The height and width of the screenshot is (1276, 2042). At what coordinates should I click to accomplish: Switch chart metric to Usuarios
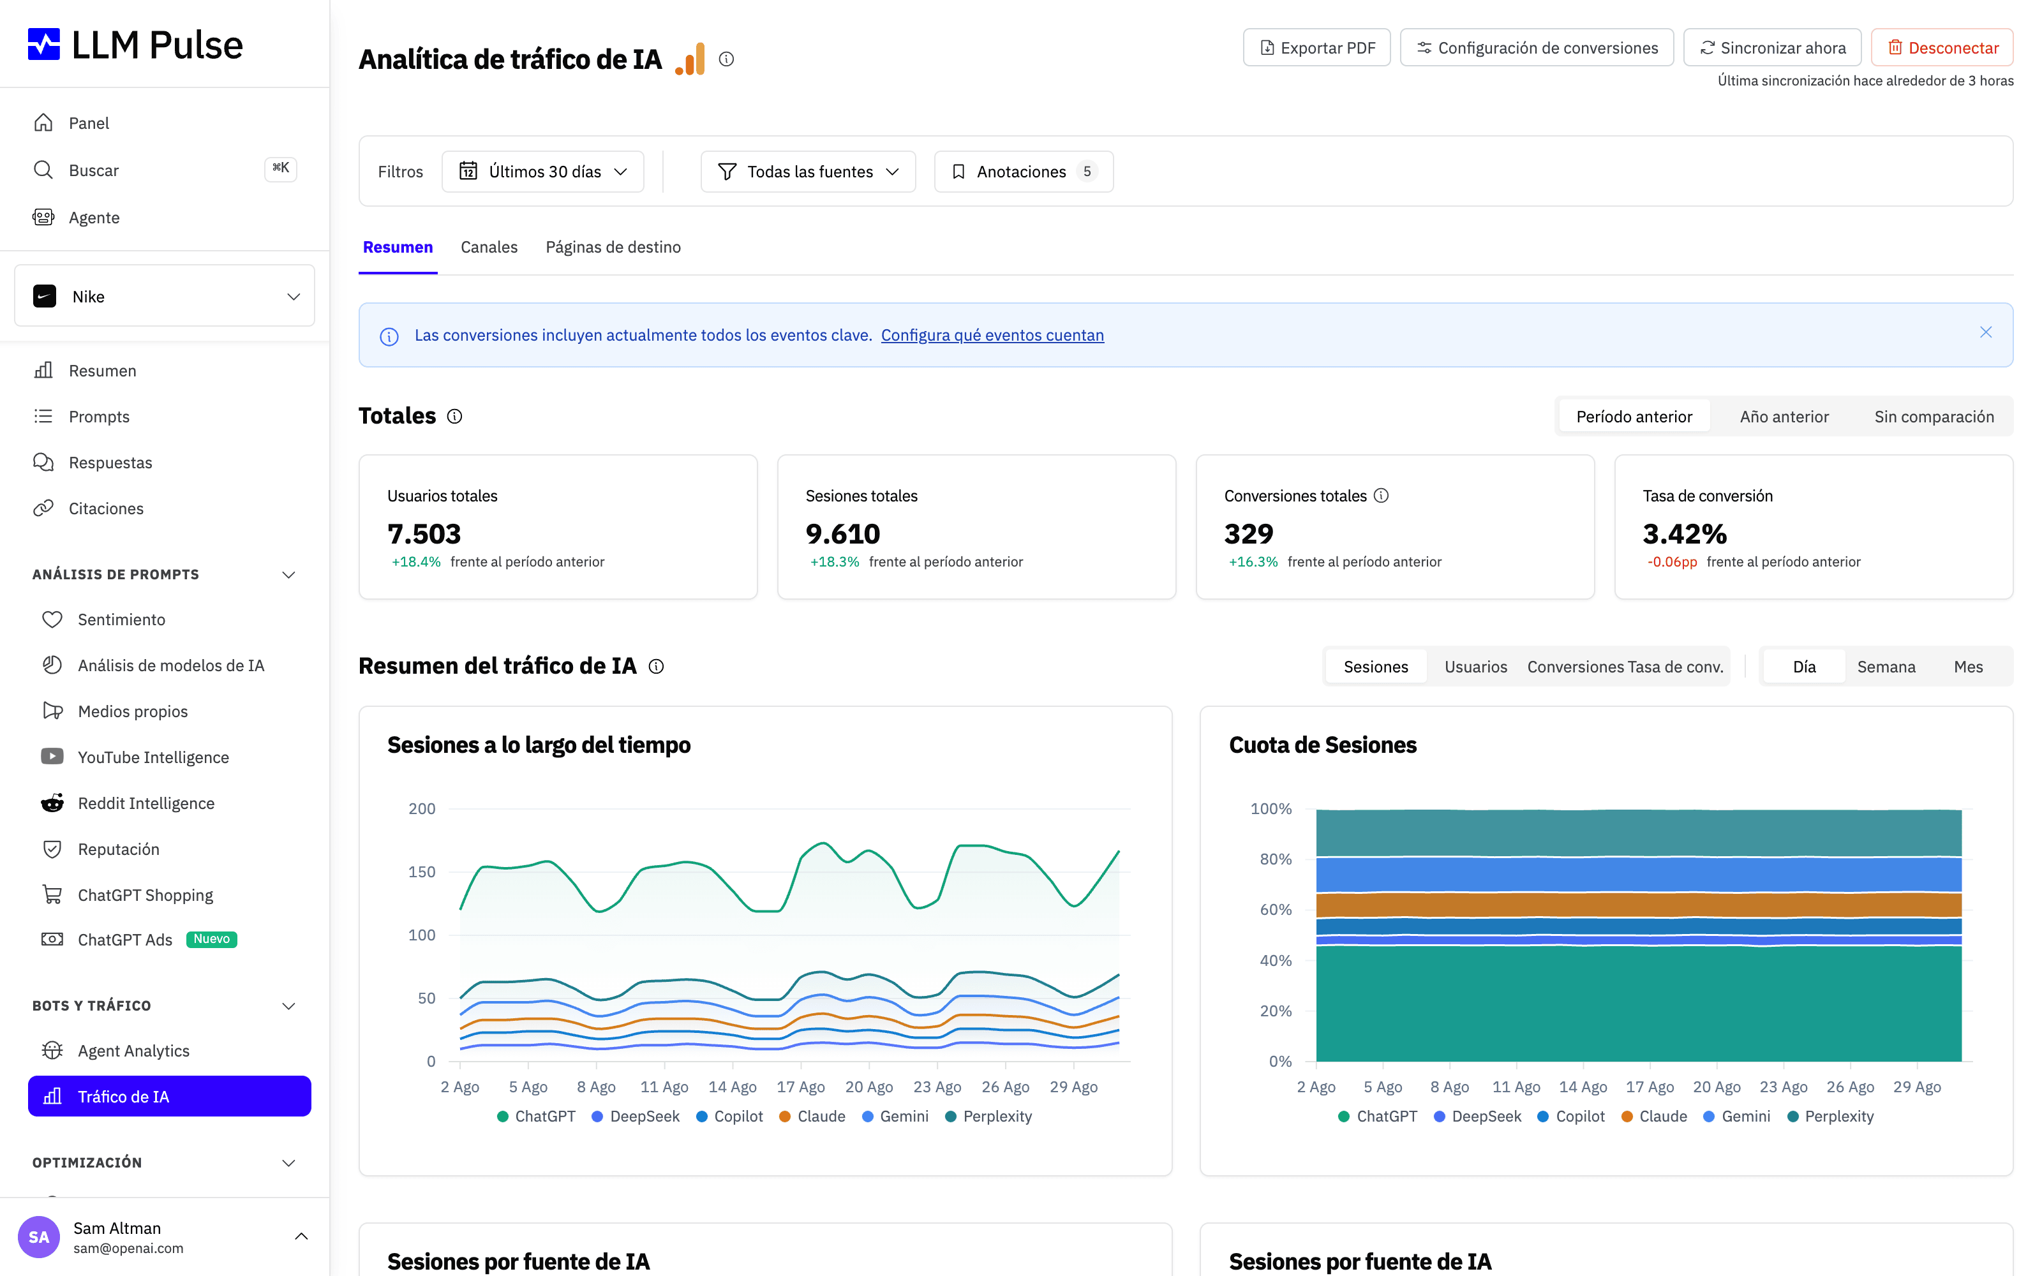[x=1475, y=667]
